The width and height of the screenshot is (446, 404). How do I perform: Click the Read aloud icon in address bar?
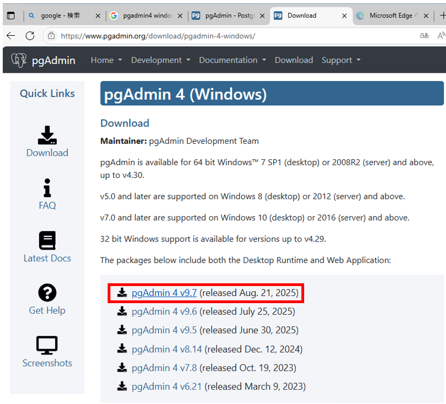point(441,36)
